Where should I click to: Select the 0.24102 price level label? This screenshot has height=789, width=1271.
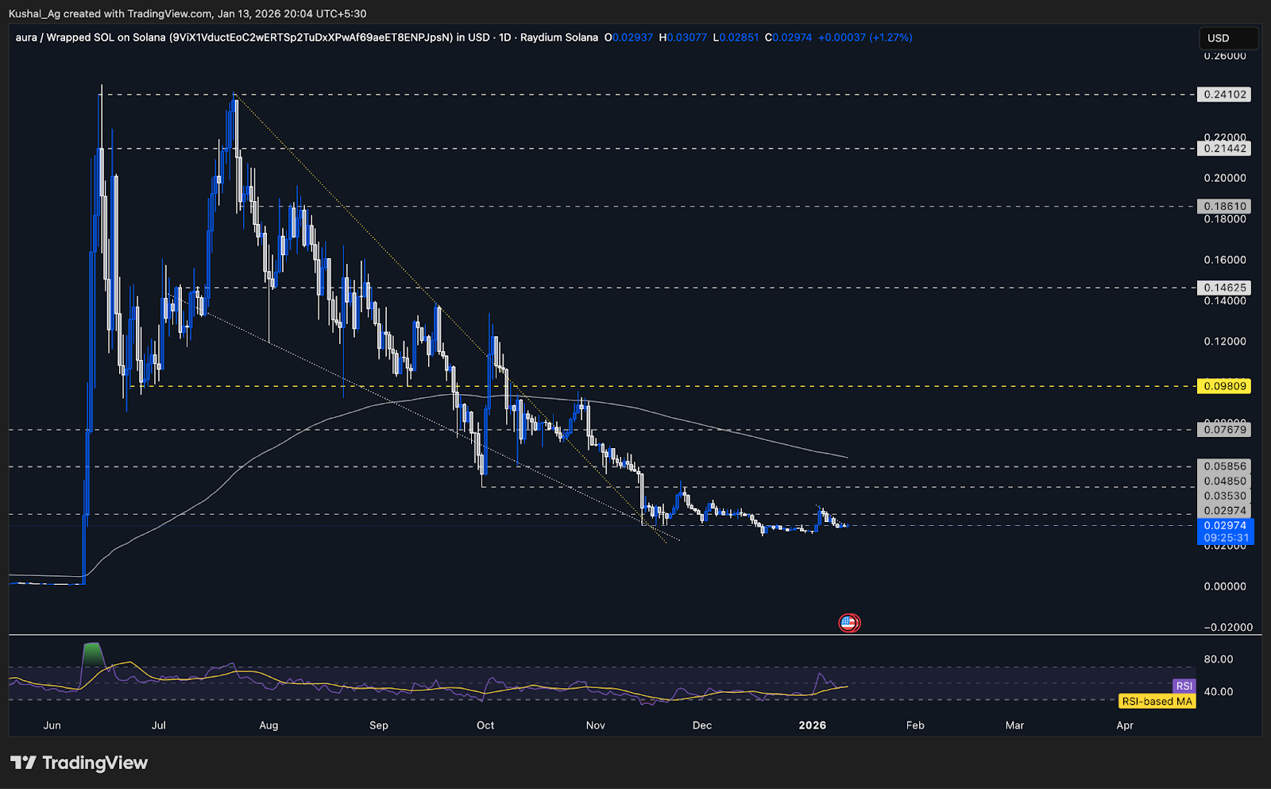point(1223,94)
